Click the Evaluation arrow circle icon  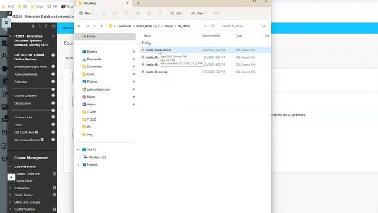coord(54,188)
